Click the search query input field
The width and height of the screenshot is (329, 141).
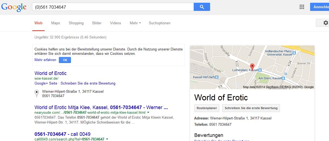click(113, 7)
